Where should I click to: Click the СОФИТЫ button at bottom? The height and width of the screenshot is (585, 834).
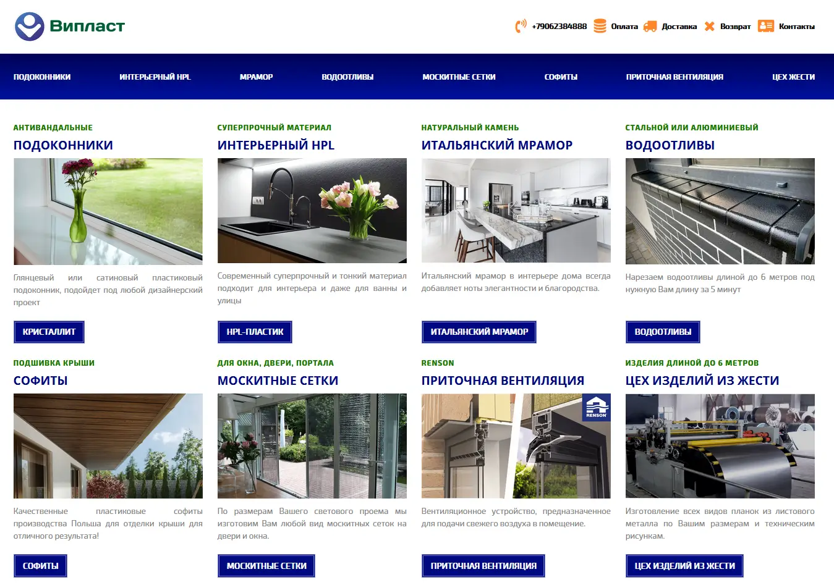tap(40, 566)
